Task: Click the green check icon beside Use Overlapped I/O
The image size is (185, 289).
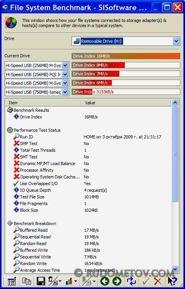Action: [16, 184]
